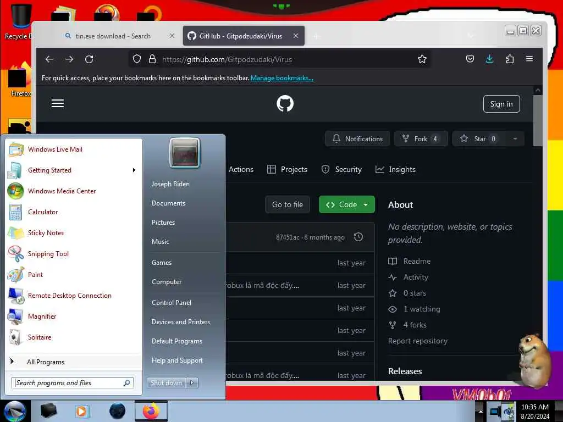Open the GitHub sidebar navigation menu
This screenshot has height=422, width=563.
pyautogui.click(x=57, y=104)
